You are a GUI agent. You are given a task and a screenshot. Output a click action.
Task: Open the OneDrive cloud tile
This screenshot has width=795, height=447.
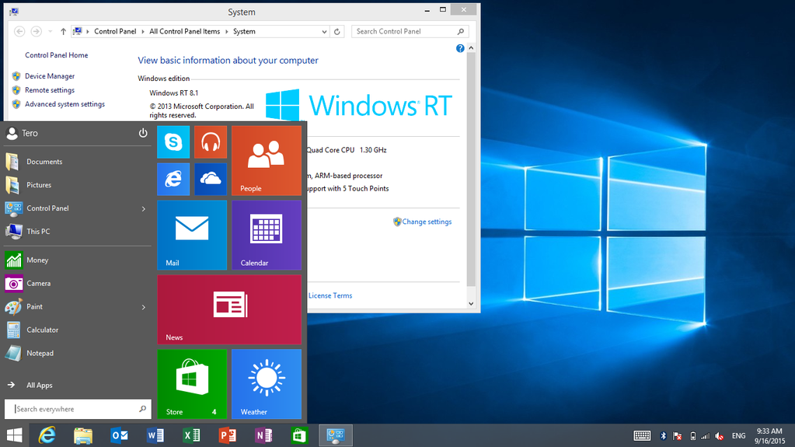coord(210,179)
